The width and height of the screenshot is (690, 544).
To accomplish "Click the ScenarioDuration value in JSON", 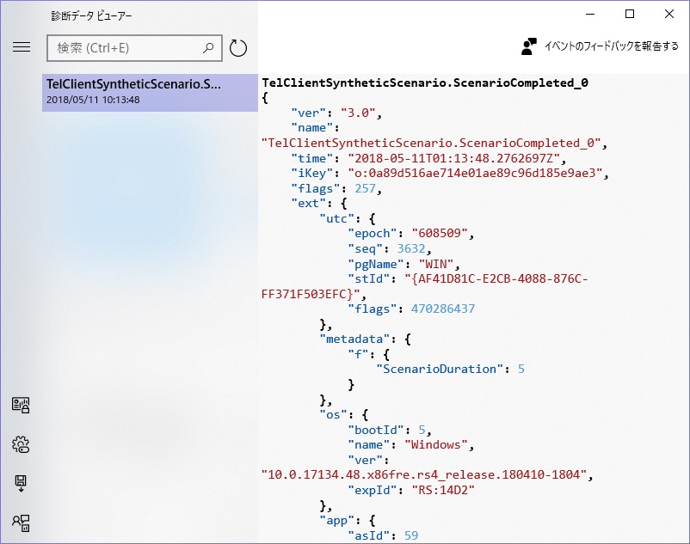I will click(521, 369).
